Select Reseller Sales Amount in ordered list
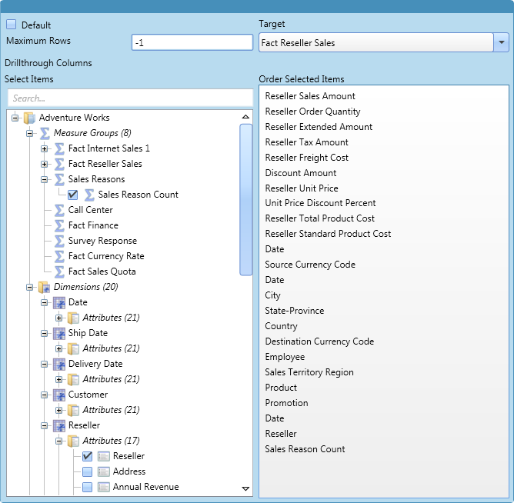514x503 pixels. [x=310, y=96]
